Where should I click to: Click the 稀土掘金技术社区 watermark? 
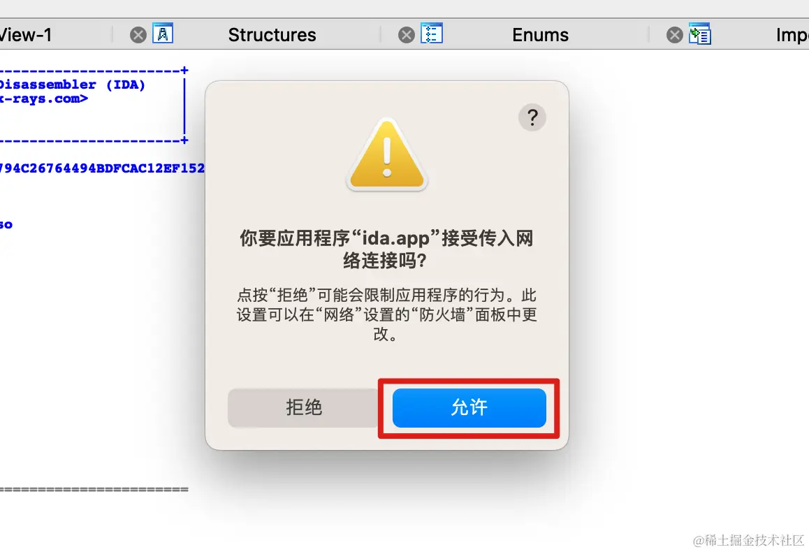point(748,540)
